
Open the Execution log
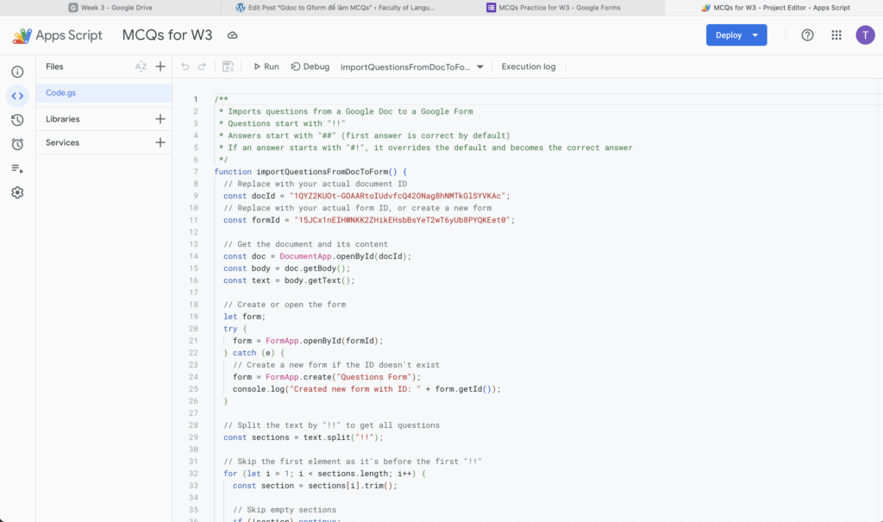pyautogui.click(x=529, y=66)
